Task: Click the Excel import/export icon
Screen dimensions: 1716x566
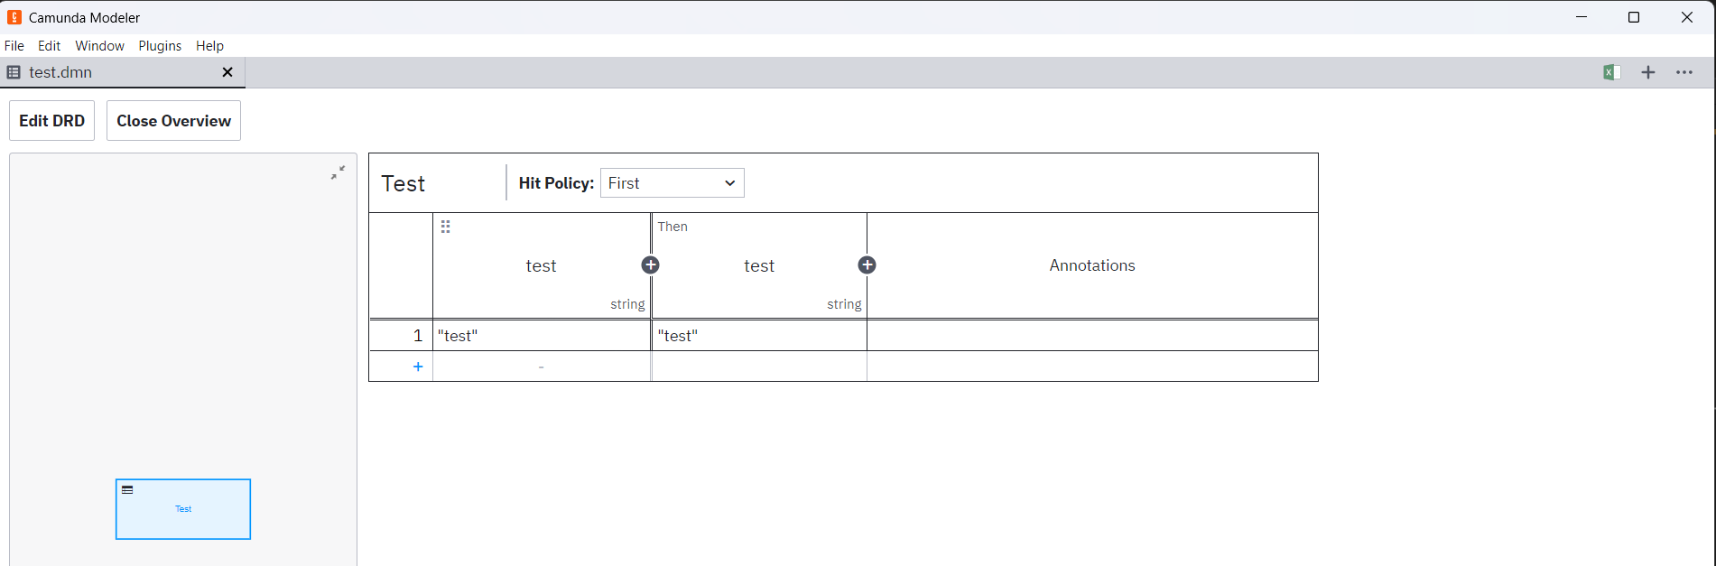Action: pos(1612,72)
